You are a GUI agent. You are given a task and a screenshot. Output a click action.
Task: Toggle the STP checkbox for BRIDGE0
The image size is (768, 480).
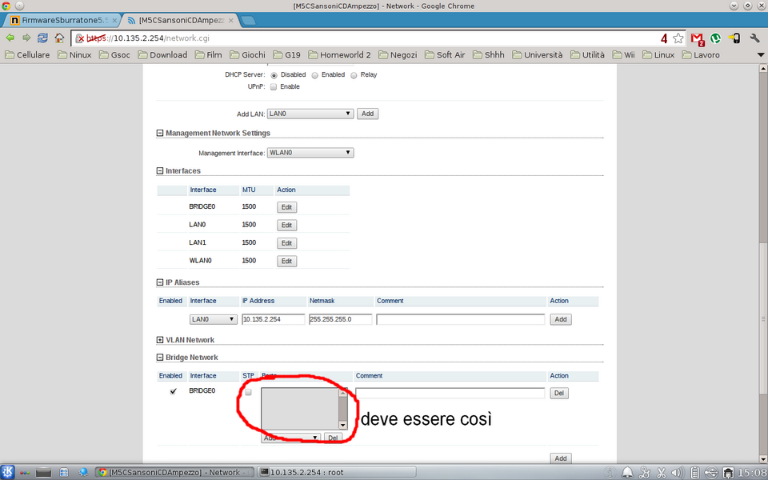[248, 393]
